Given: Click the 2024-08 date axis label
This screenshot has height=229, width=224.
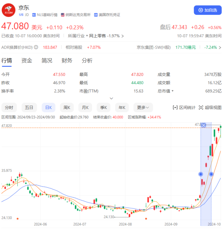Looking at the screenshot, I should click(x=125, y=224).
